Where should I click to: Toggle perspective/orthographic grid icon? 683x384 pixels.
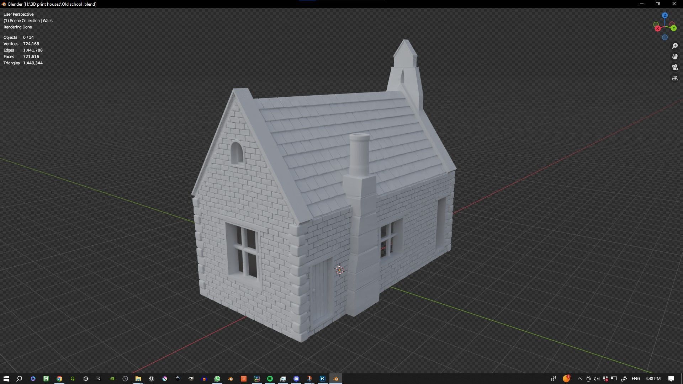[x=674, y=78]
